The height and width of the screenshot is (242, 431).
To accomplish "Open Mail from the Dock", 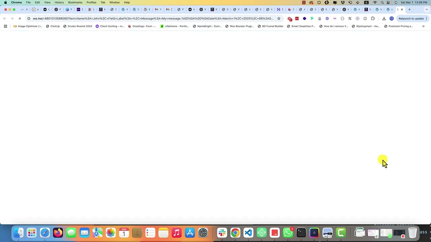I will (x=85, y=233).
